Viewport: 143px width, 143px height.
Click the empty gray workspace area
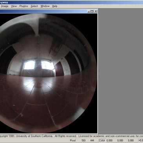coord(121,71)
